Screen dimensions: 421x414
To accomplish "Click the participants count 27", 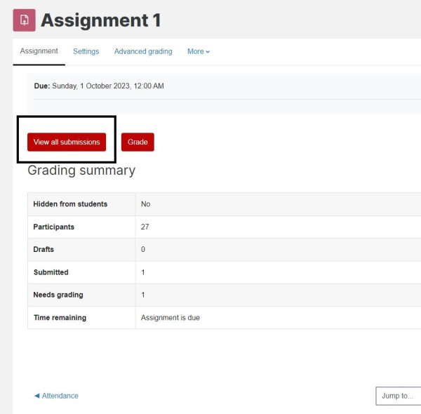I will click(145, 227).
